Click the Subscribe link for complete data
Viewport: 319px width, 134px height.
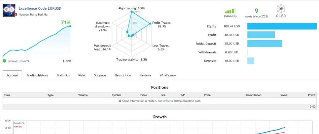(x=164, y=101)
